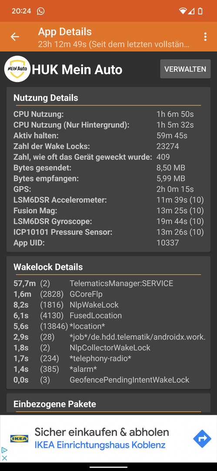Image resolution: width=217 pixels, height=471 pixels.
Task: Tap the back arrow in header
Action: pyautogui.click(x=15, y=37)
